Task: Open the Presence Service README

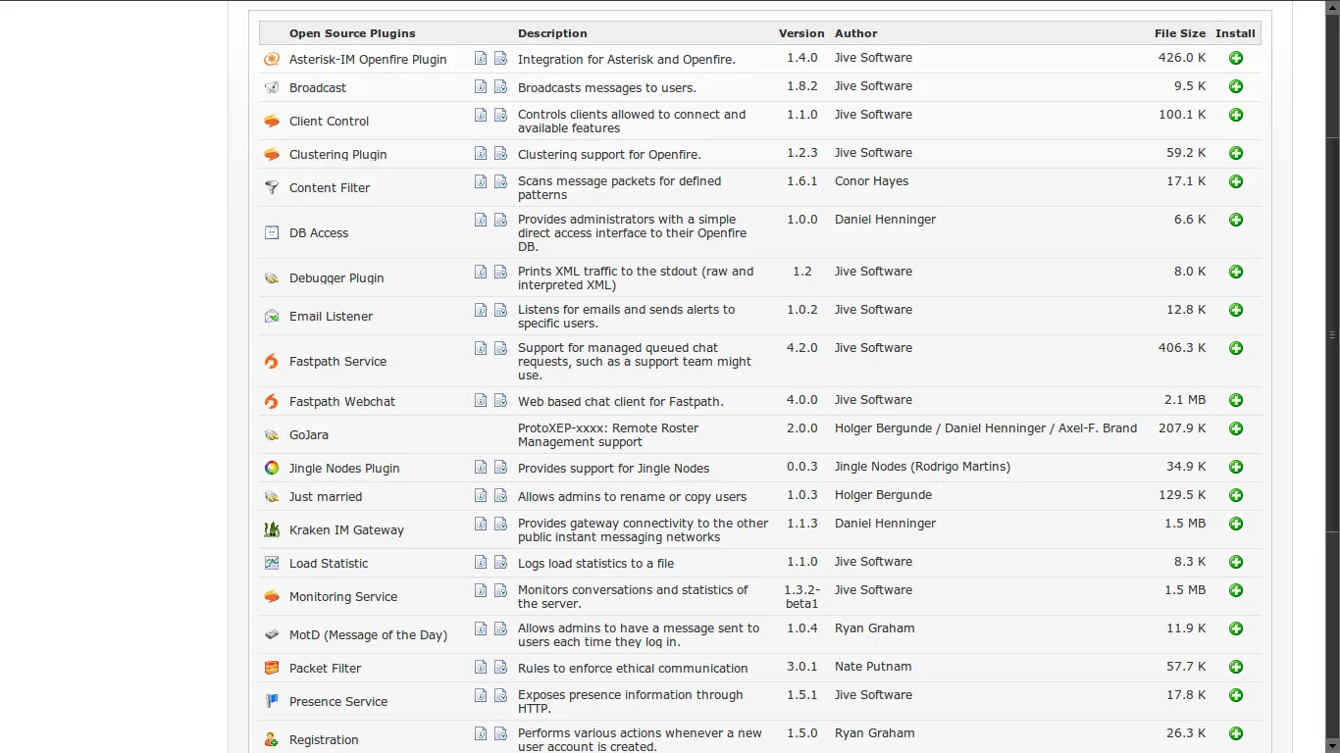Action: pos(481,695)
